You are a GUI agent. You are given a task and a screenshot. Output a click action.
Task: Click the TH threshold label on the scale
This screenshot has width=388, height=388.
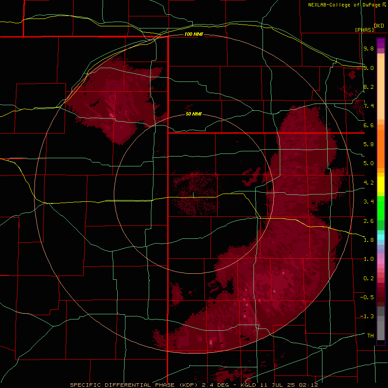(370, 336)
